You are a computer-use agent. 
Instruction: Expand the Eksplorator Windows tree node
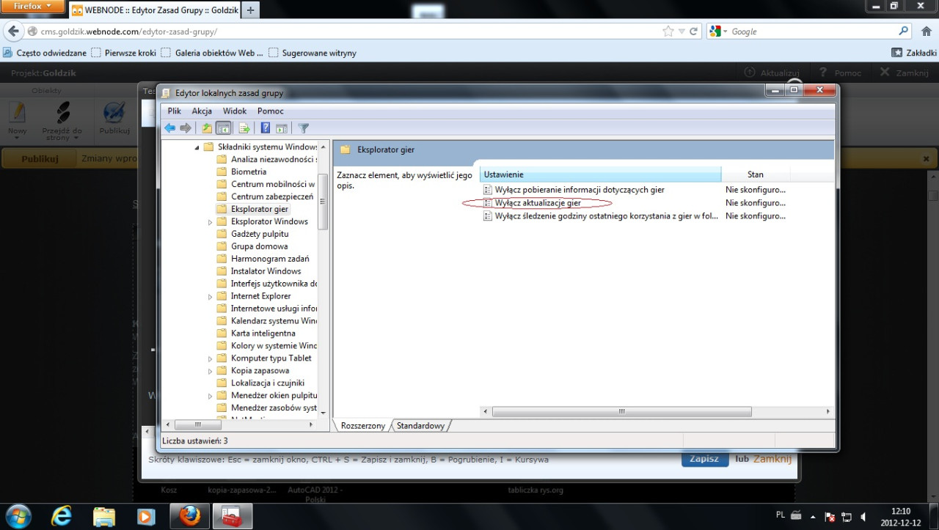(x=211, y=222)
